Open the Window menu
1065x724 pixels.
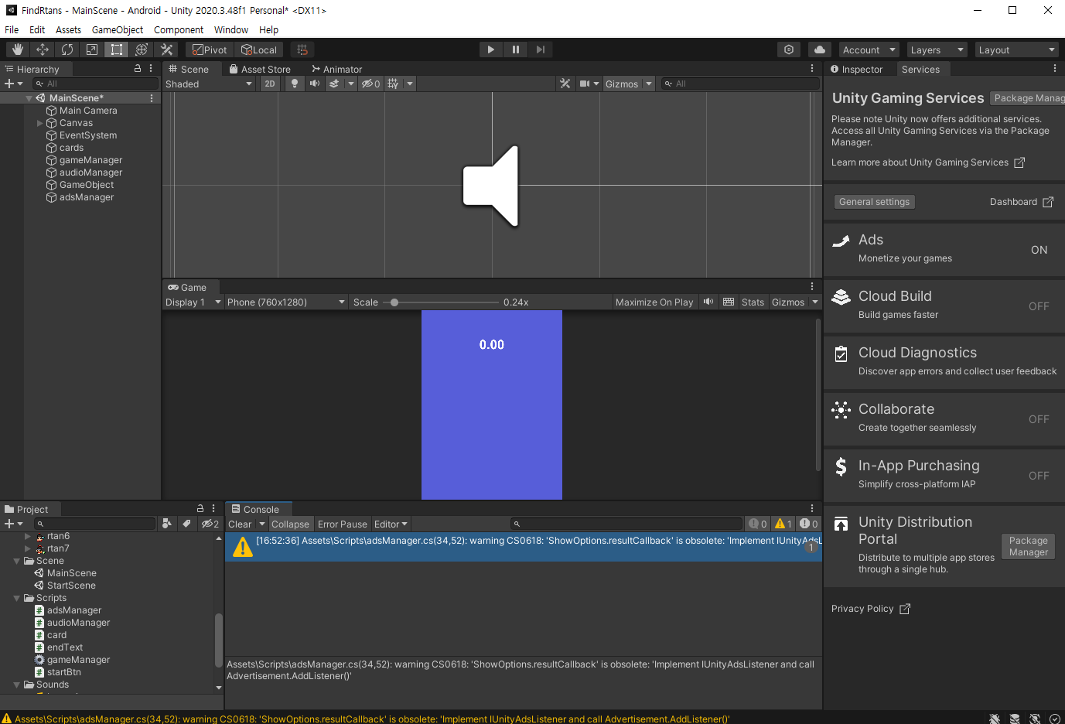point(231,29)
